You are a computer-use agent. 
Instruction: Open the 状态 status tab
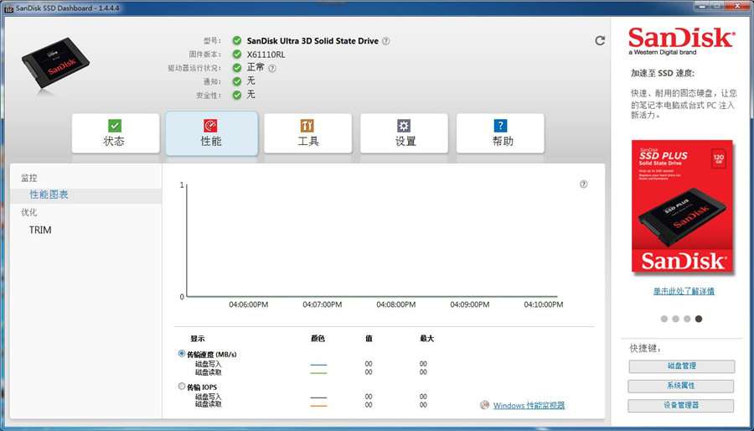point(115,133)
